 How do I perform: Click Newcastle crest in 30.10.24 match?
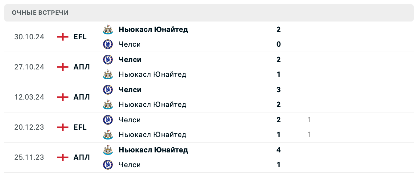click(x=108, y=29)
